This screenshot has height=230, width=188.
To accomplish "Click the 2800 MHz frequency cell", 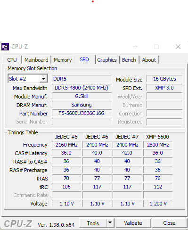I will (158, 145).
